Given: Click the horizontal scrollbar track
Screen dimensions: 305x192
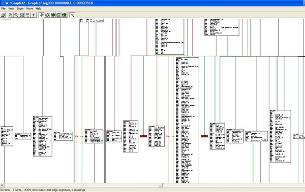Looking at the screenshot, I should [x=234, y=185].
